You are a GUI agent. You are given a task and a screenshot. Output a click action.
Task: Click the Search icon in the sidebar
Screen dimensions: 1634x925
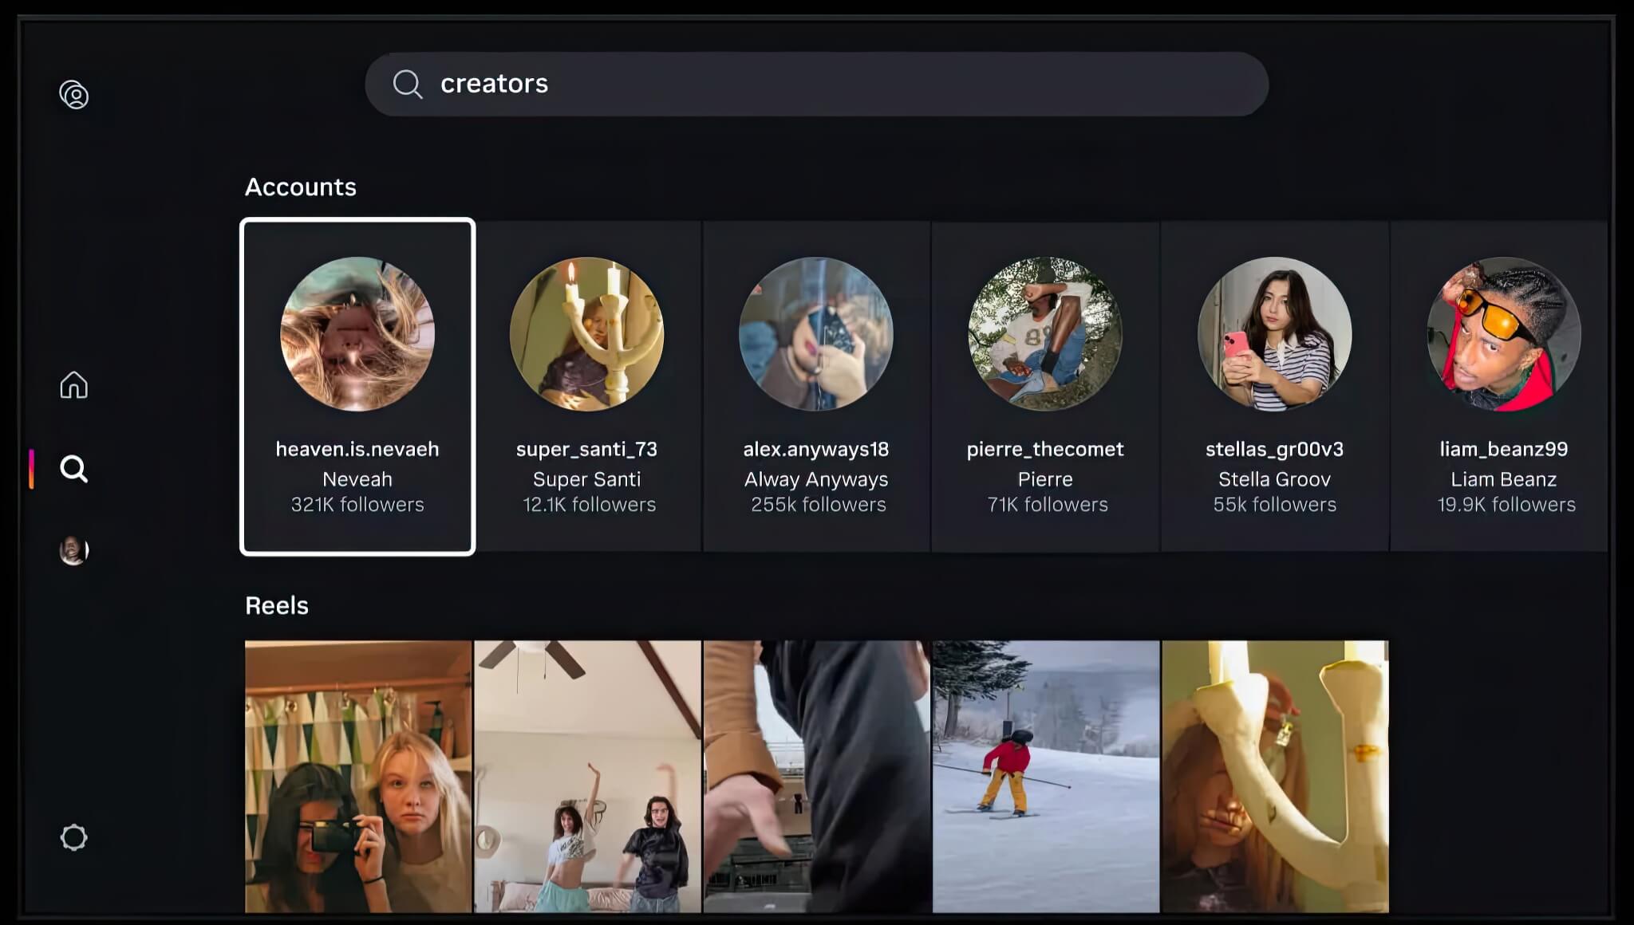74,470
